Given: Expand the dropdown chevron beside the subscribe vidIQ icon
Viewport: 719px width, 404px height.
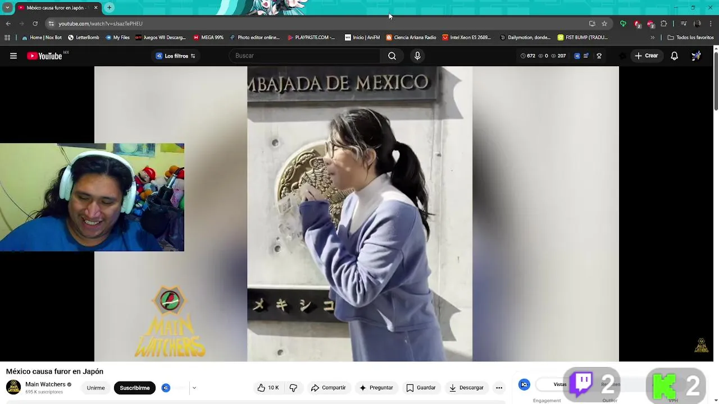Looking at the screenshot, I should pyautogui.click(x=194, y=388).
